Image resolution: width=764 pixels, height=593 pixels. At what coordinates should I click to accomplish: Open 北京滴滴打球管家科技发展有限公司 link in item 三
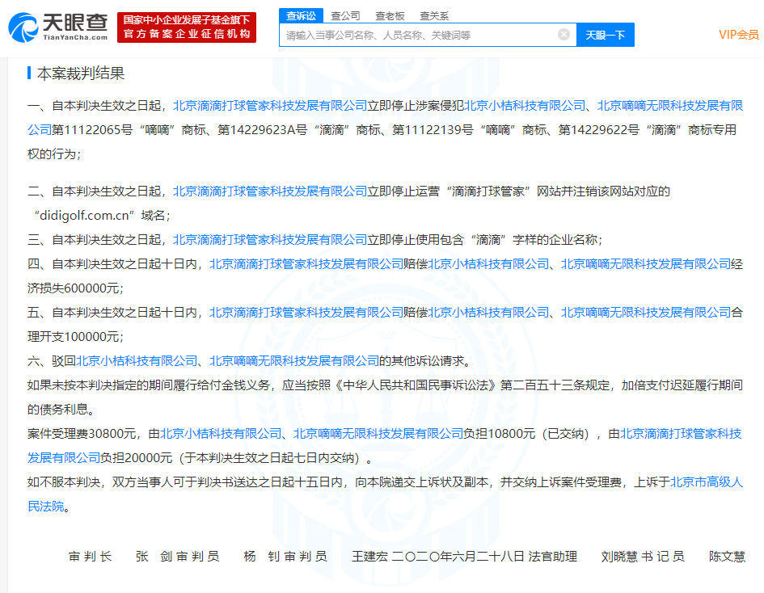(x=270, y=239)
